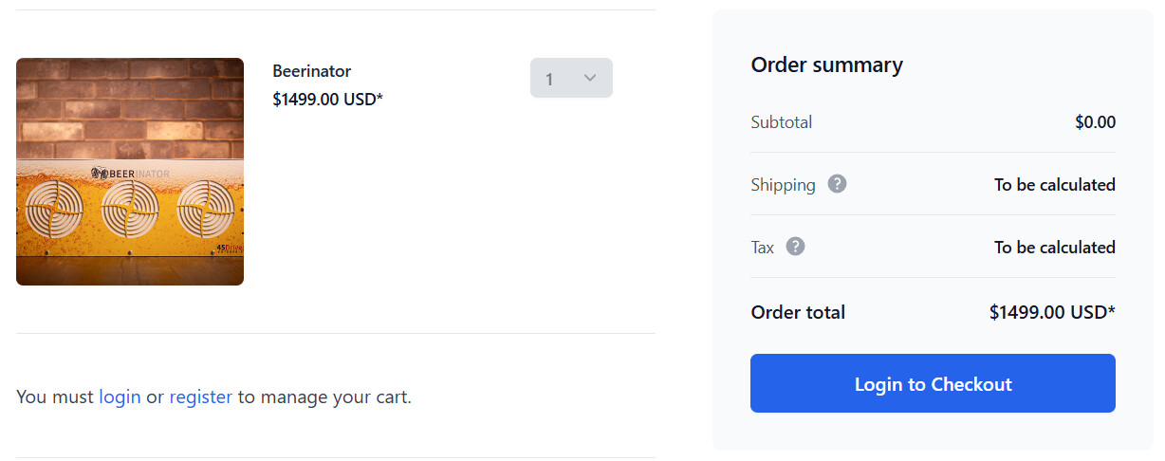Screen dimensions: 1165x461
Task: Click the Tax help question-mark icon
Action: pos(796,247)
